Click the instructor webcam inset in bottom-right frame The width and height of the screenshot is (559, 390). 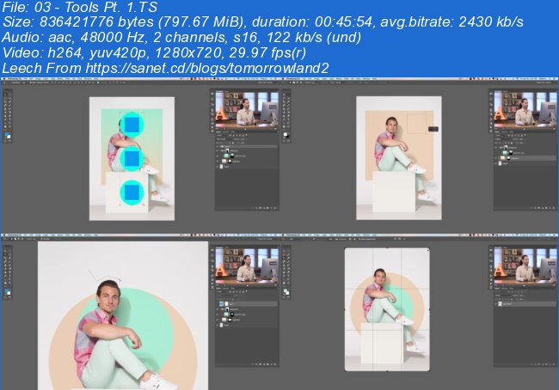(x=525, y=265)
